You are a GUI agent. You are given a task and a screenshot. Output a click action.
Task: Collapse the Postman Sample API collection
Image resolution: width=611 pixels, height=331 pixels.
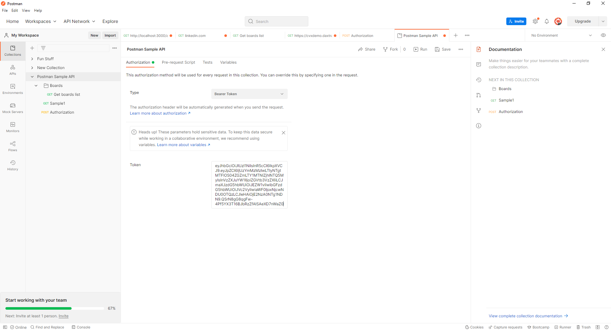(32, 77)
